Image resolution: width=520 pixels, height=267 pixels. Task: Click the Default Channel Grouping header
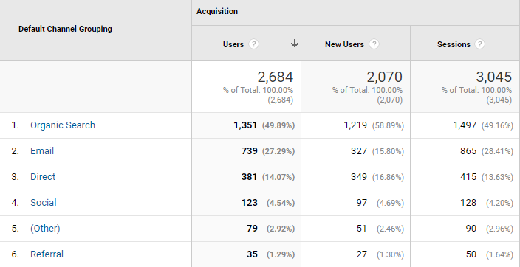coord(65,29)
